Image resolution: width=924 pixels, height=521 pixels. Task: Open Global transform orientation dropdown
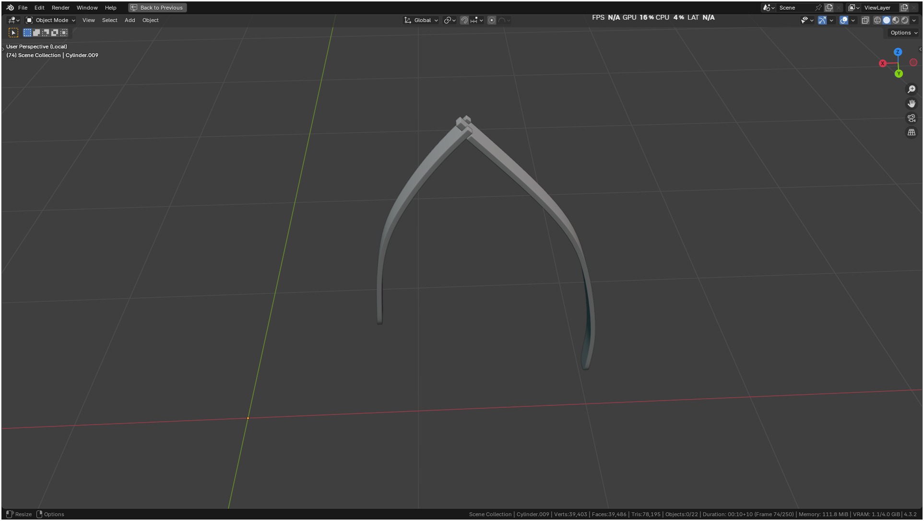pos(421,20)
